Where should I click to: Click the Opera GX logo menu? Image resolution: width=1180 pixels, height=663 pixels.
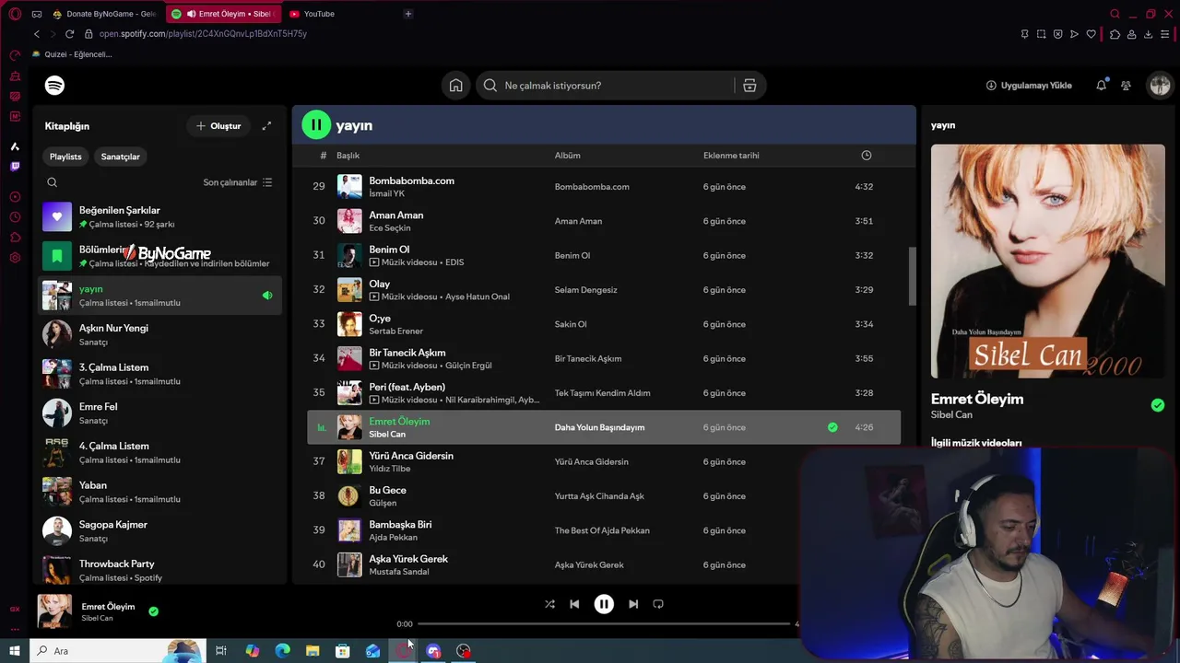point(14,14)
